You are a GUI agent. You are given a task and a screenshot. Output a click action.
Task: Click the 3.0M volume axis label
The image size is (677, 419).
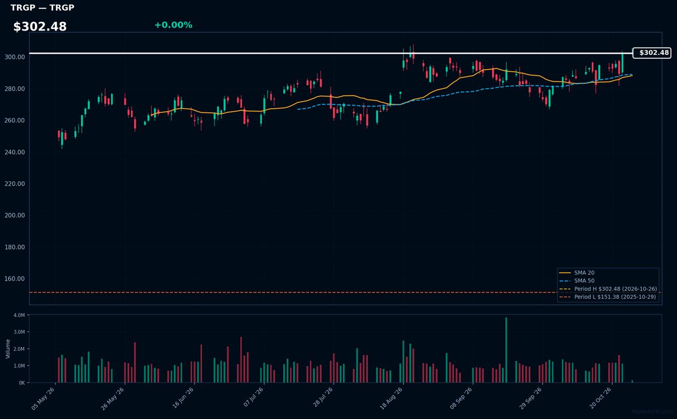[19, 332]
